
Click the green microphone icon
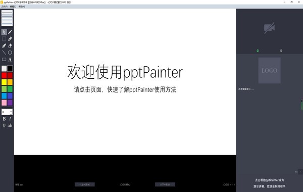pyautogui.click(x=258, y=51)
